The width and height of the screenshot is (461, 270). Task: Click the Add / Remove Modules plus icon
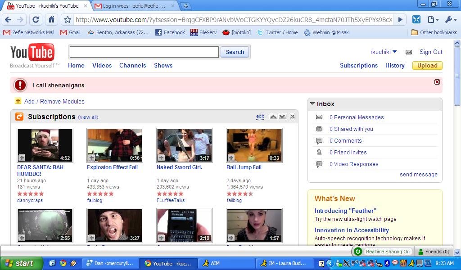18,101
